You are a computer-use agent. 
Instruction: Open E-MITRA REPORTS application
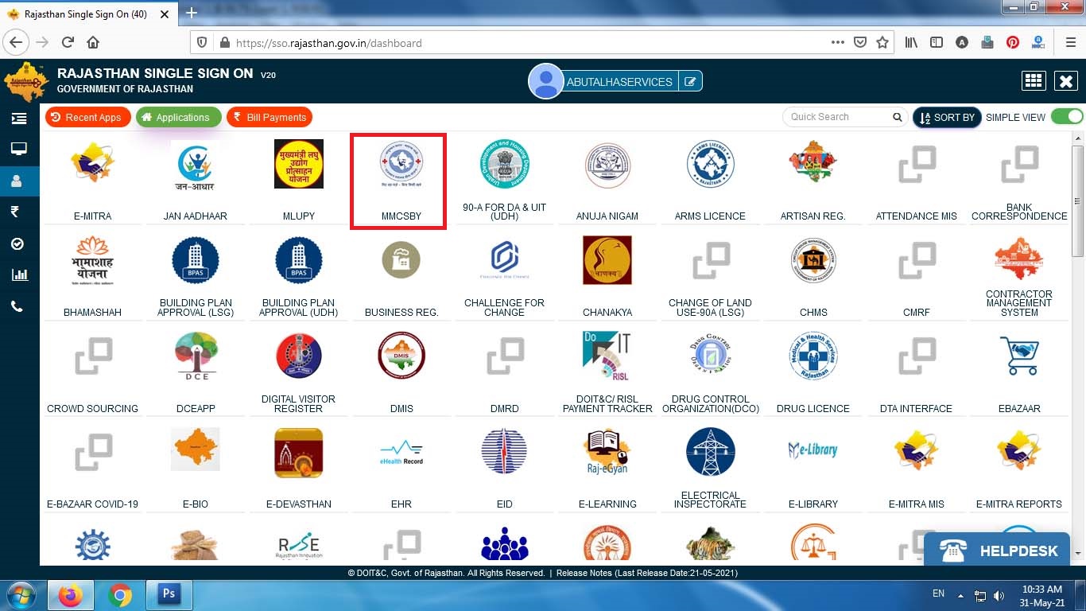(x=1019, y=450)
